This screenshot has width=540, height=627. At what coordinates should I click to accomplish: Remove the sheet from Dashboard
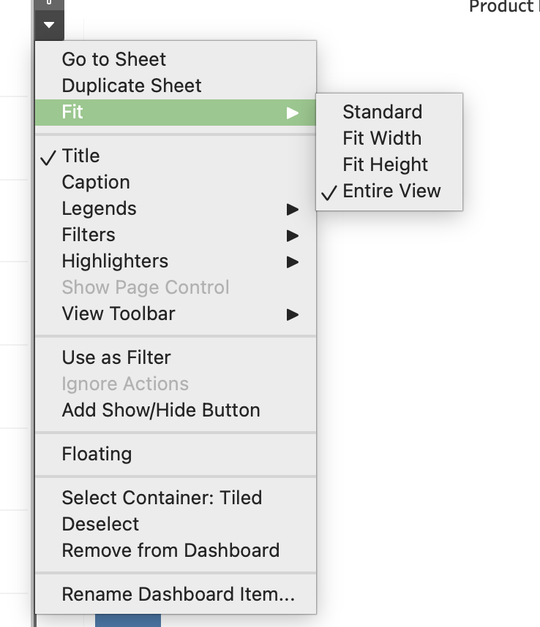pyautogui.click(x=170, y=550)
